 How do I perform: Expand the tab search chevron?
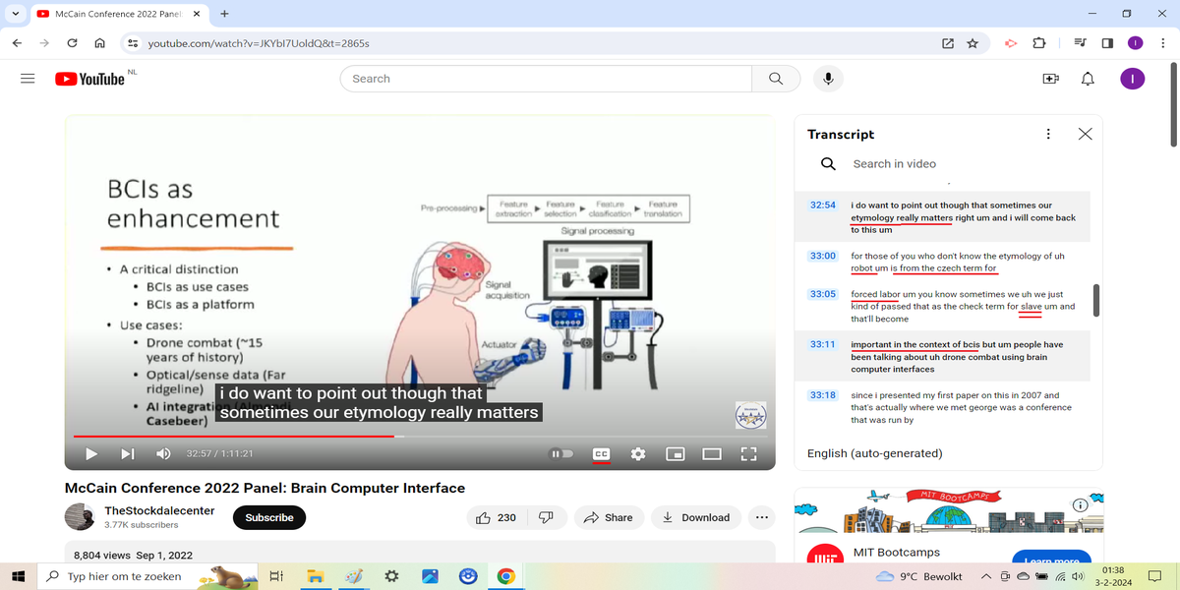coord(15,14)
